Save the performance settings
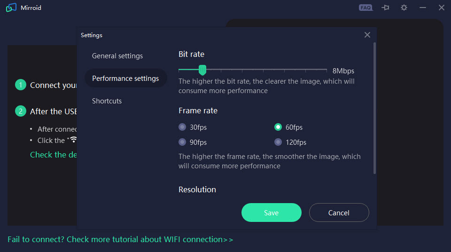 (271, 213)
